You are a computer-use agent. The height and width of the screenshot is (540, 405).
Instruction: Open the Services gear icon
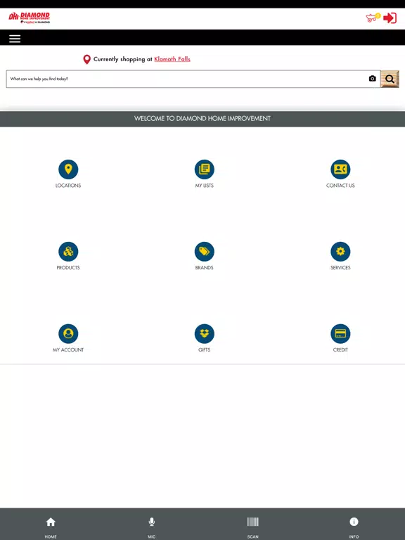pos(340,252)
